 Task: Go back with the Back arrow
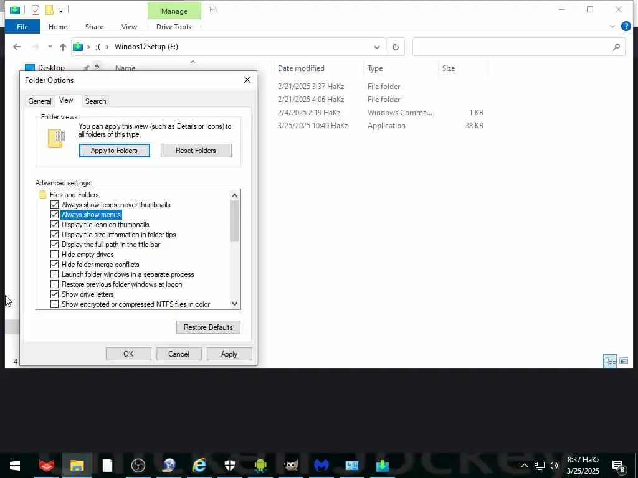pyautogui.click(x=17, y=47)
